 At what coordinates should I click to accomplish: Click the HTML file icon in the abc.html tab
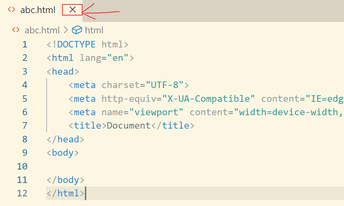pos(11,10)
